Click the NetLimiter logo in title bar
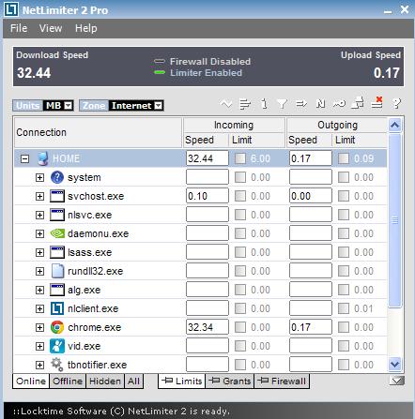415x419 pixels. [11, 9]
